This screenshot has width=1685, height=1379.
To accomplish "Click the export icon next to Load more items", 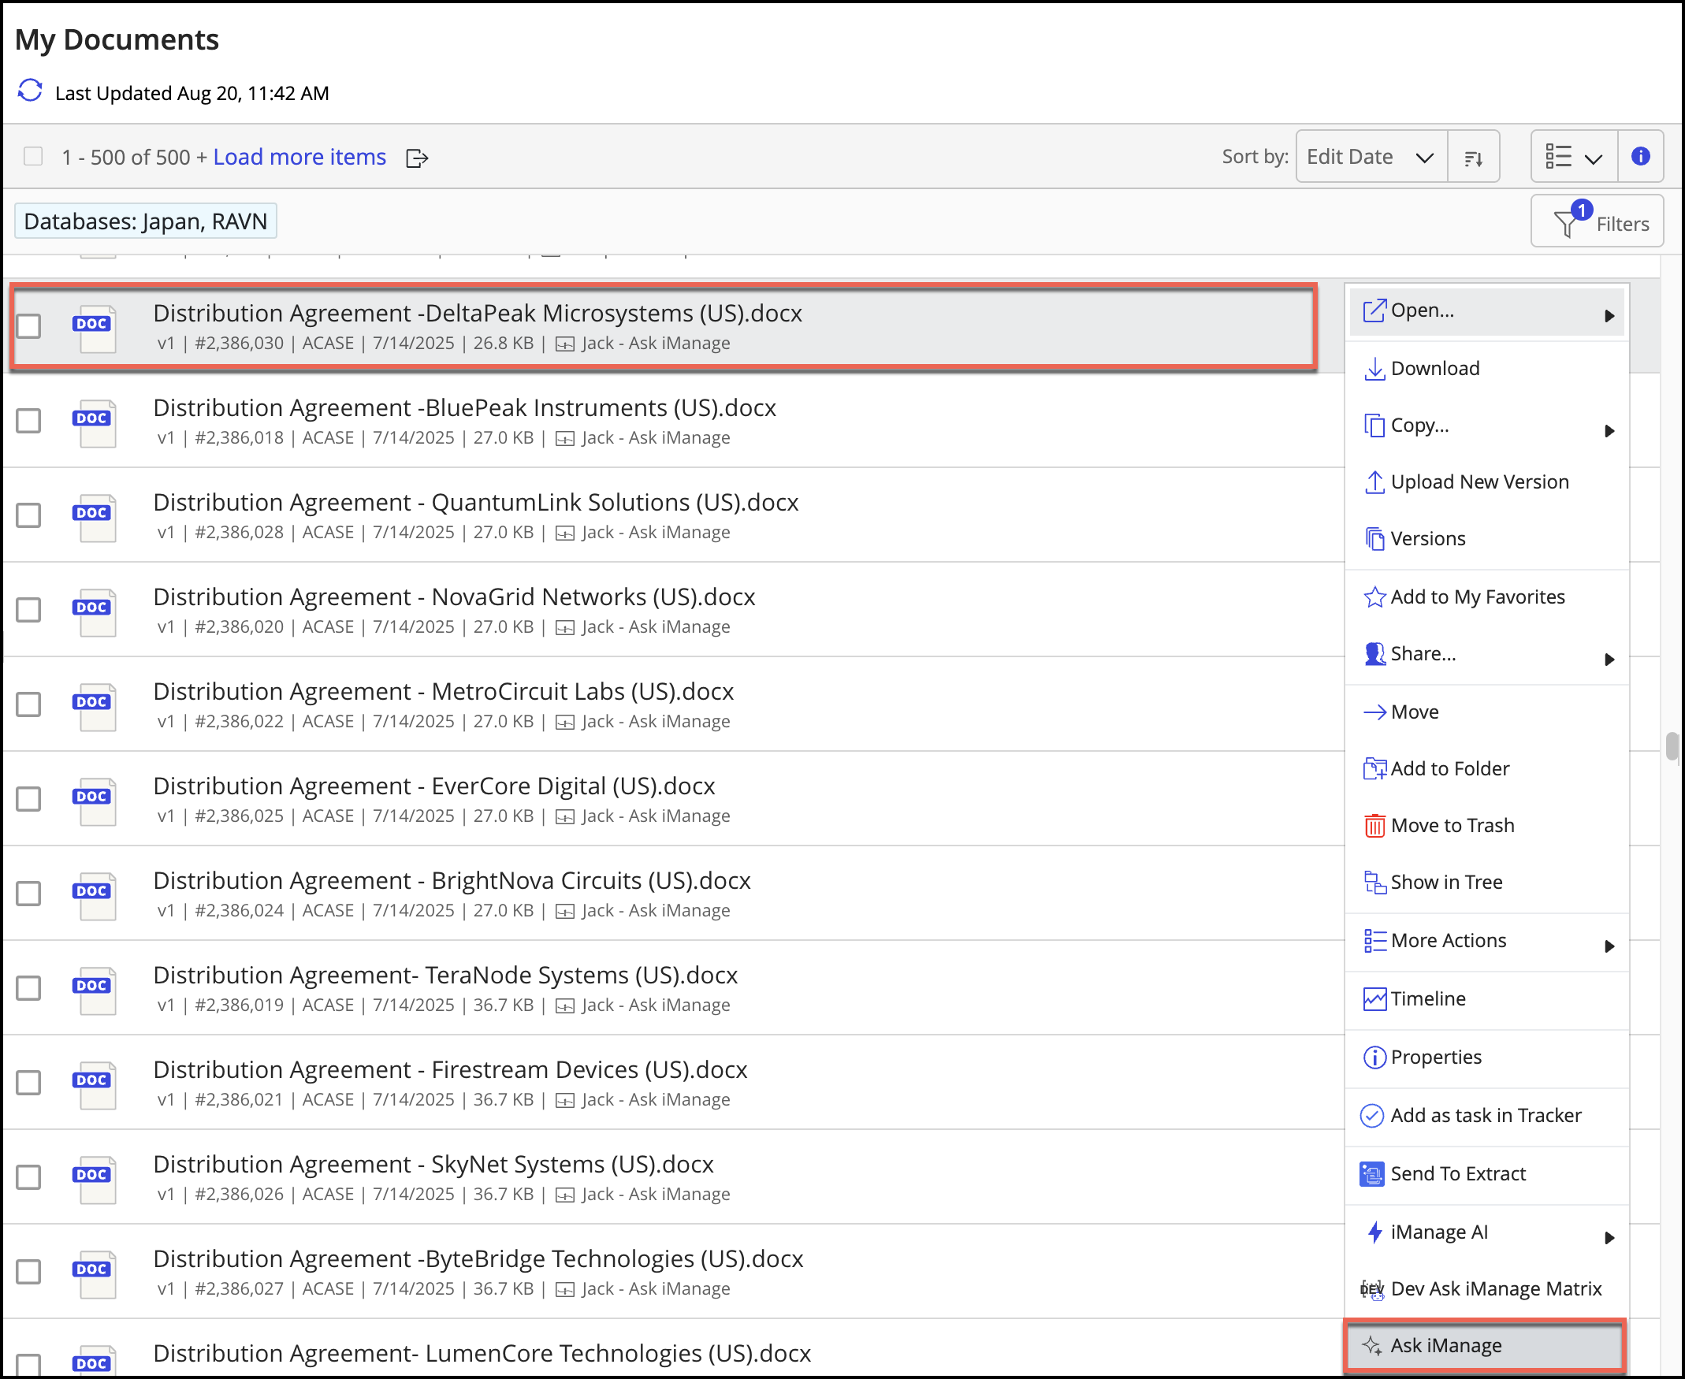I will coord(416,158).
